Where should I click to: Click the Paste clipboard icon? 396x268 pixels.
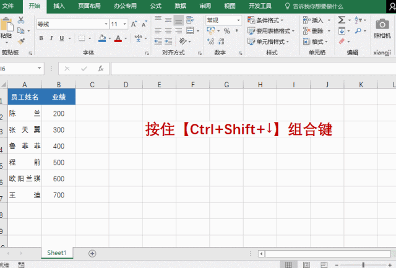coord(7,26)
